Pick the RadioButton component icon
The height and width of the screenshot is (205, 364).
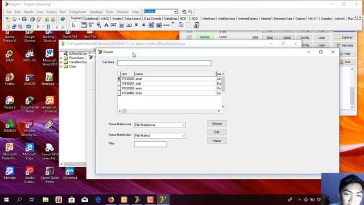click(x=144, y=25)
